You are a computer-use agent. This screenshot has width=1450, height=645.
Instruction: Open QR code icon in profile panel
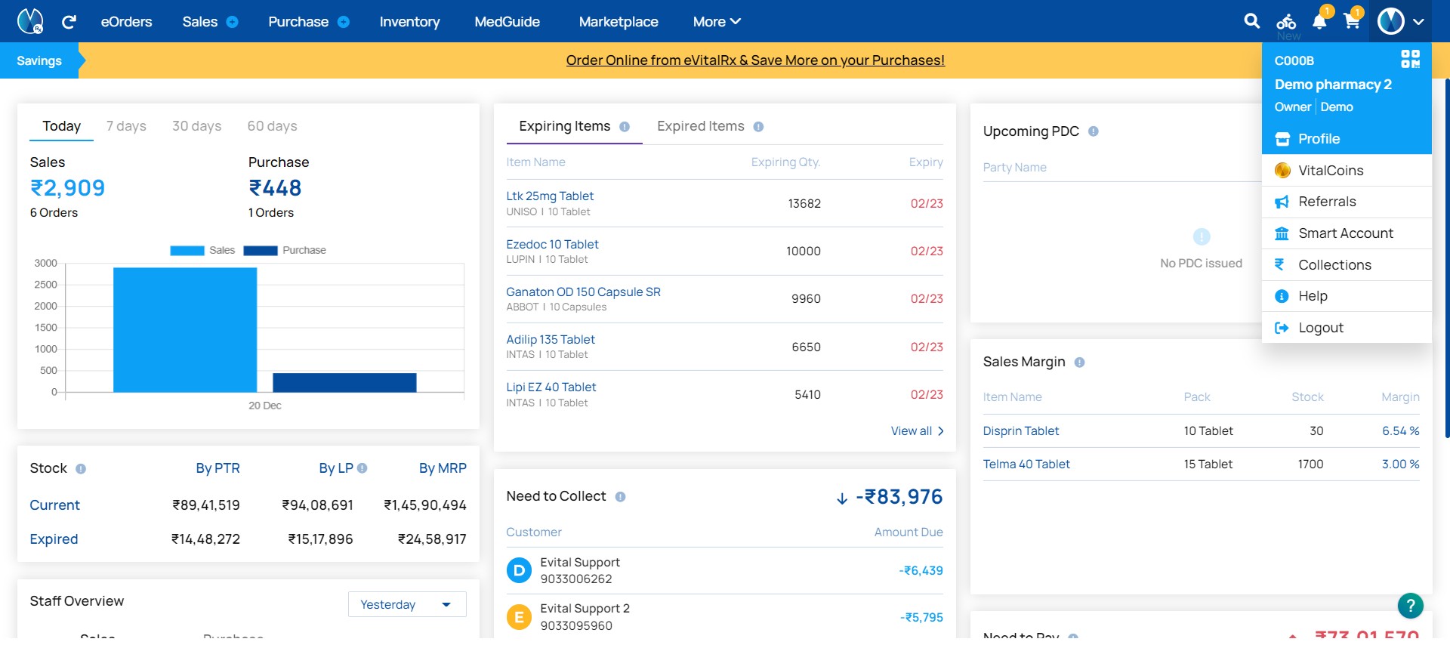click(x=1410, y=59)
